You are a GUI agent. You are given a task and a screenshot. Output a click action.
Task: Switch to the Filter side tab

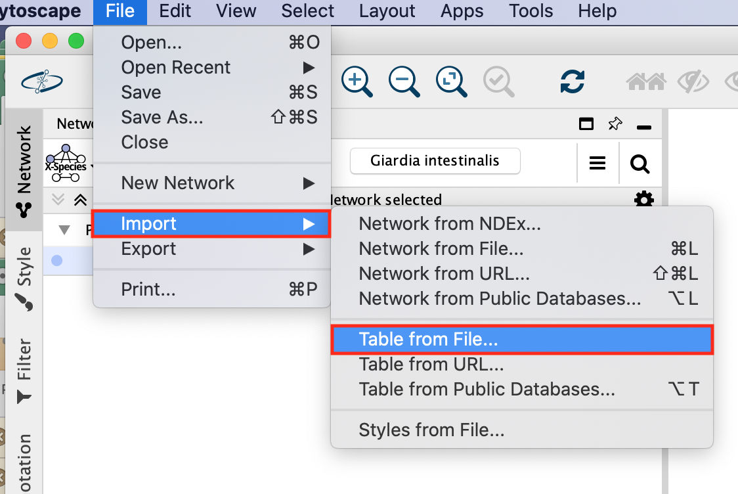tap(24, 369)
